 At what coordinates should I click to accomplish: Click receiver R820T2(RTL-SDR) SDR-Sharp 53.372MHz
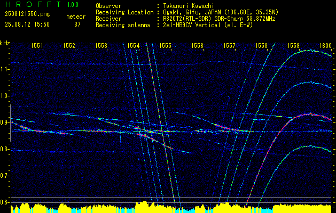(219, 19)
